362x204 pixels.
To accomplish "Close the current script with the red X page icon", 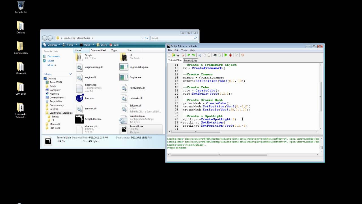I will (x=183, y=55).
